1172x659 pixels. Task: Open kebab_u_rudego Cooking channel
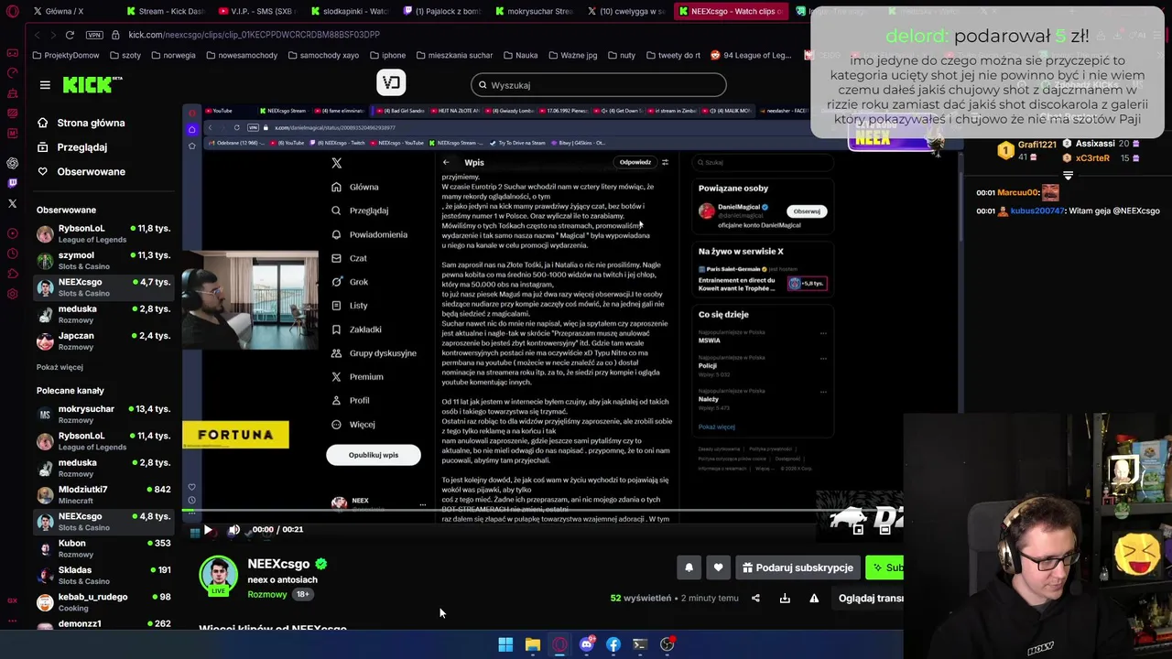[x=103, y=601]
